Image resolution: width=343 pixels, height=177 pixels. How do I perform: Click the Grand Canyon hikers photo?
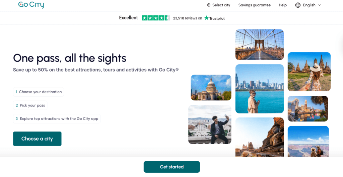pos(308,141)
